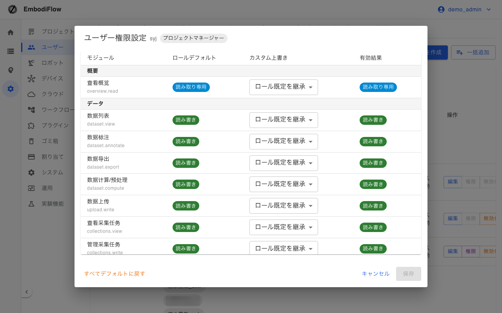Click ロールデフォルト column header
502x313 pixels.
194,58
